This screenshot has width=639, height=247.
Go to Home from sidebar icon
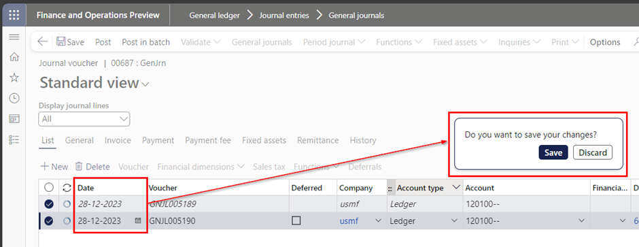(x=14, y=56)
